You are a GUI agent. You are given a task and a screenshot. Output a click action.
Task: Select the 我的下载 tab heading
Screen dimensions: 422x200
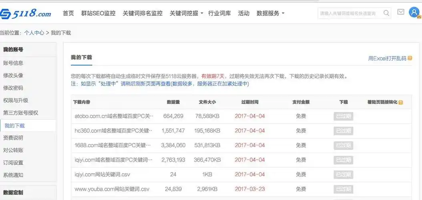[81, 57]
